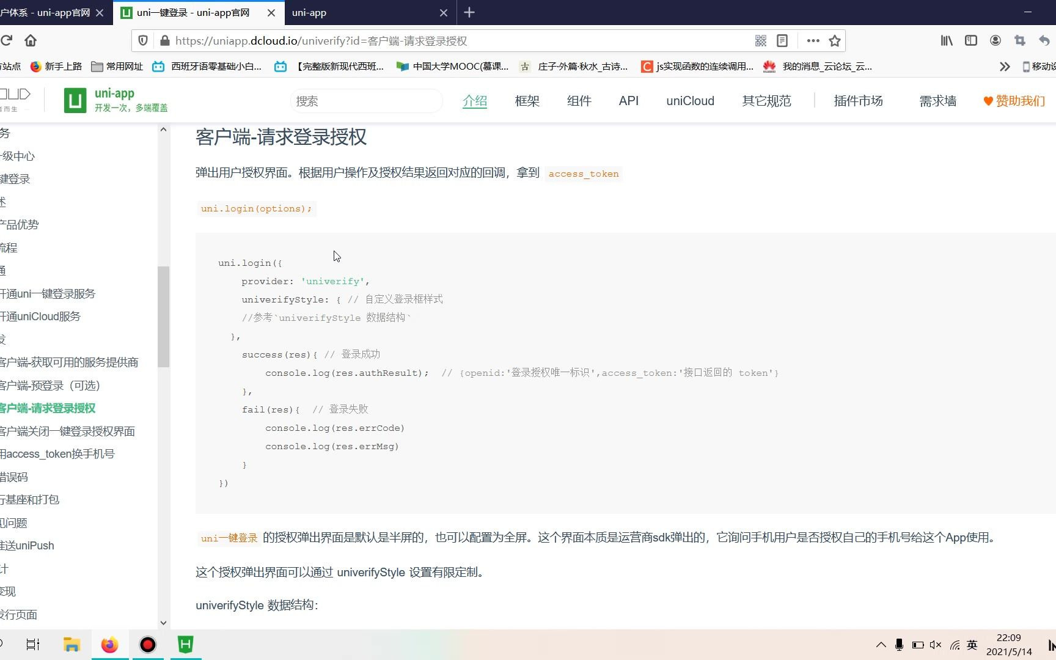
Task: Close the uni一键登录 tab
Action: tap(272, 13)
